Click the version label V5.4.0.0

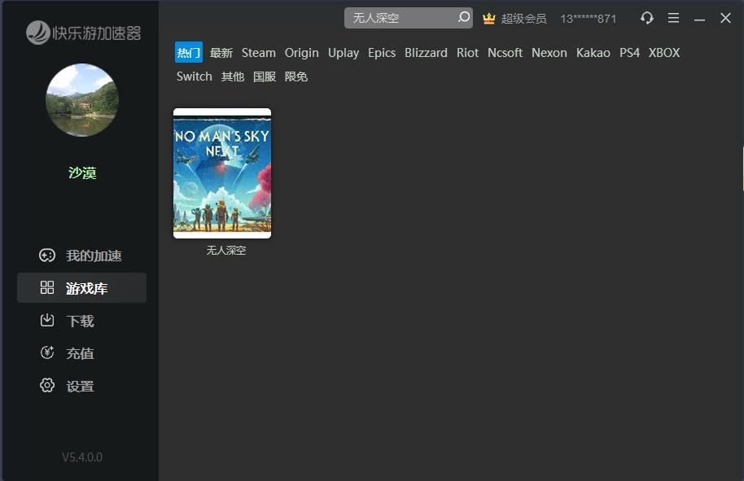82,457
